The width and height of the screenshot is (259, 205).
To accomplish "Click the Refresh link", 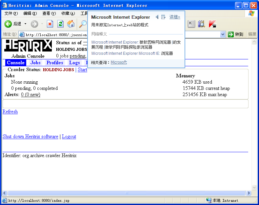I will pyautogui.click(x=10, y=112).
